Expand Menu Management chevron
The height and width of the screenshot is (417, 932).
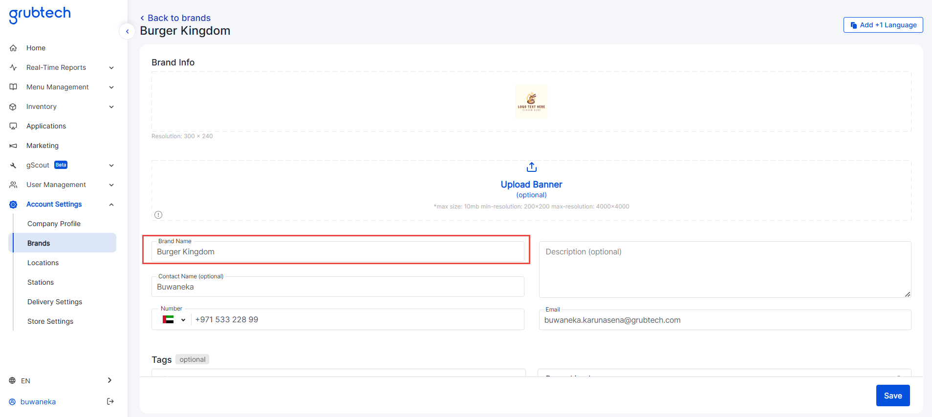(111, 87)
